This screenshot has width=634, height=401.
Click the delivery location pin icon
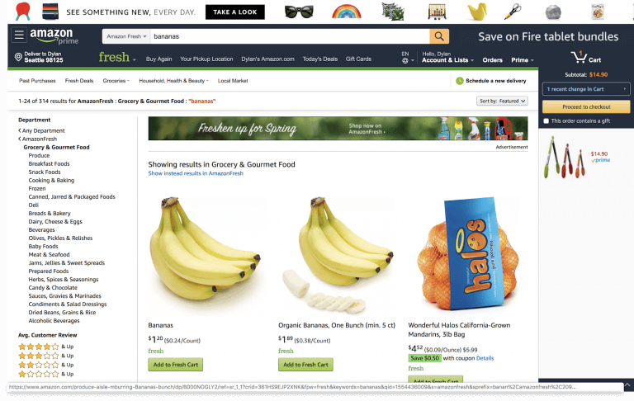pyautogui.click(x=18, y=57)
